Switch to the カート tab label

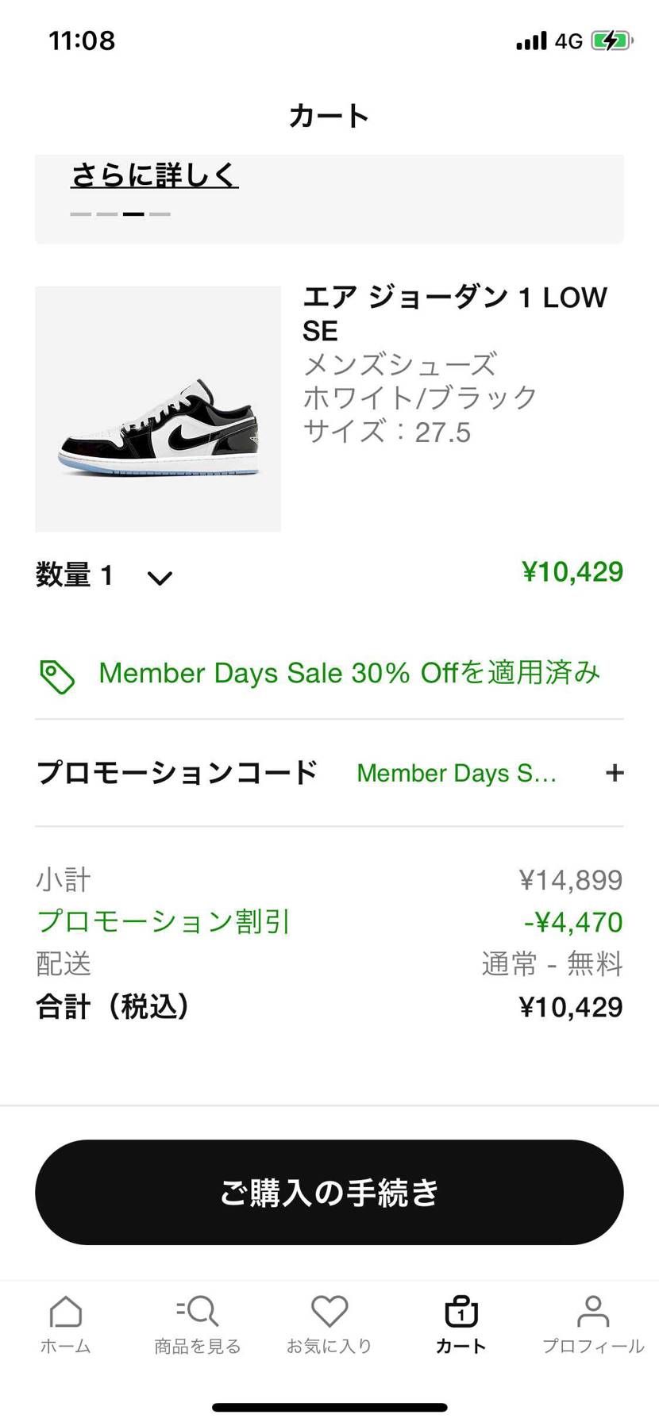[461, 1346]
